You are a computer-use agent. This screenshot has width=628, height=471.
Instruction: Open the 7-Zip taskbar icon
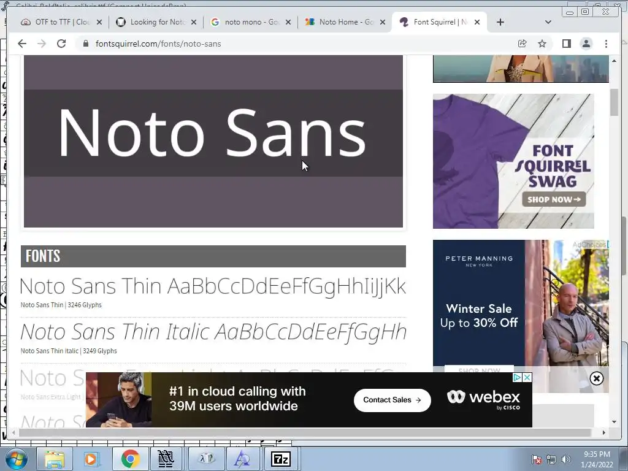click(x=281, y=459)
